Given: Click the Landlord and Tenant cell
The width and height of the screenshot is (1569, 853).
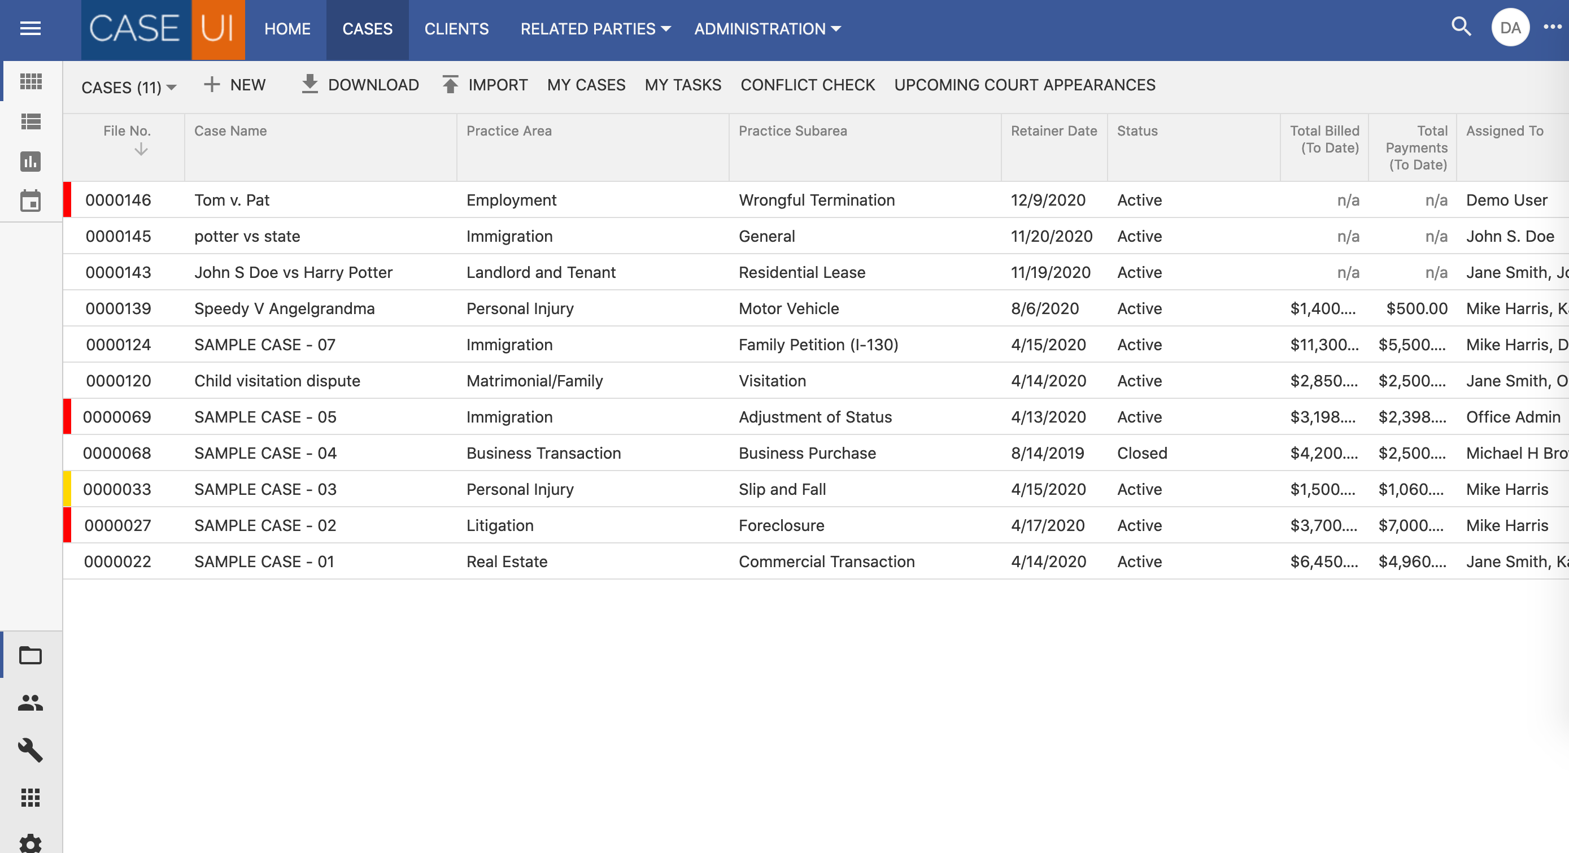Looking at the screenshot, I should click(x=541, y=272).
